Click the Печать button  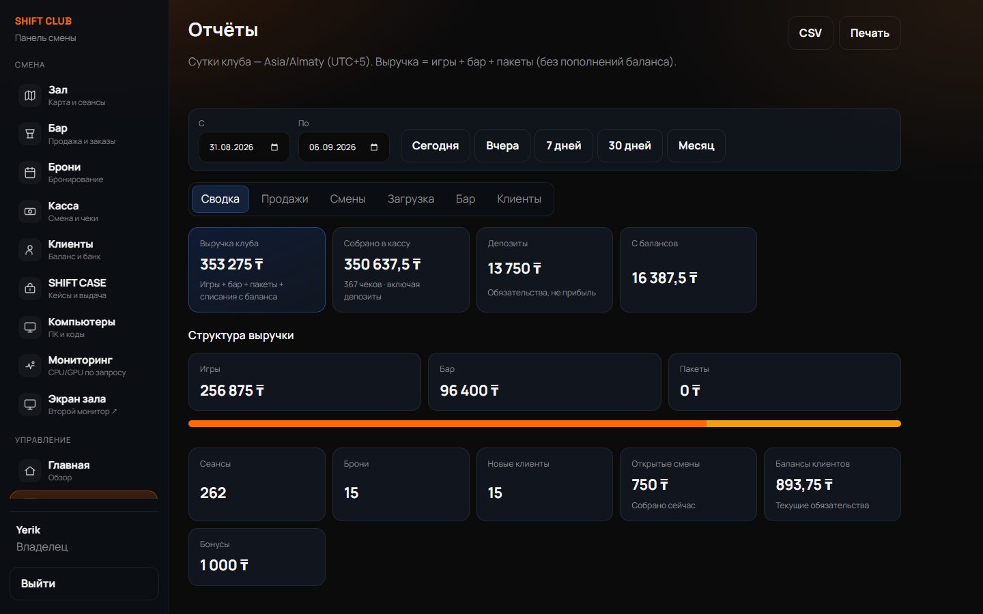(x=870, y=33)
